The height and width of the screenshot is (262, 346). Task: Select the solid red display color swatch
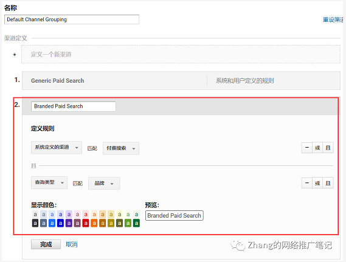click(86, 223)
